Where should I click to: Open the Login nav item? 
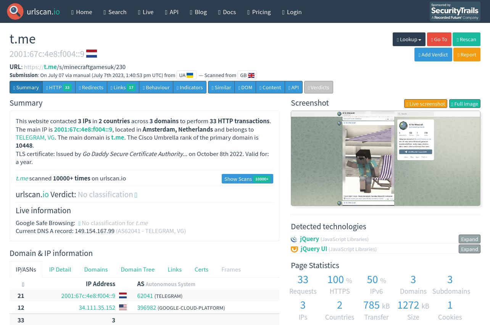(x=292, y=12)
